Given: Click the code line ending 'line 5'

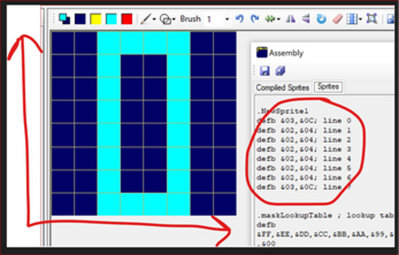Looking at the screenshot, I should click(x=304, y=168).
